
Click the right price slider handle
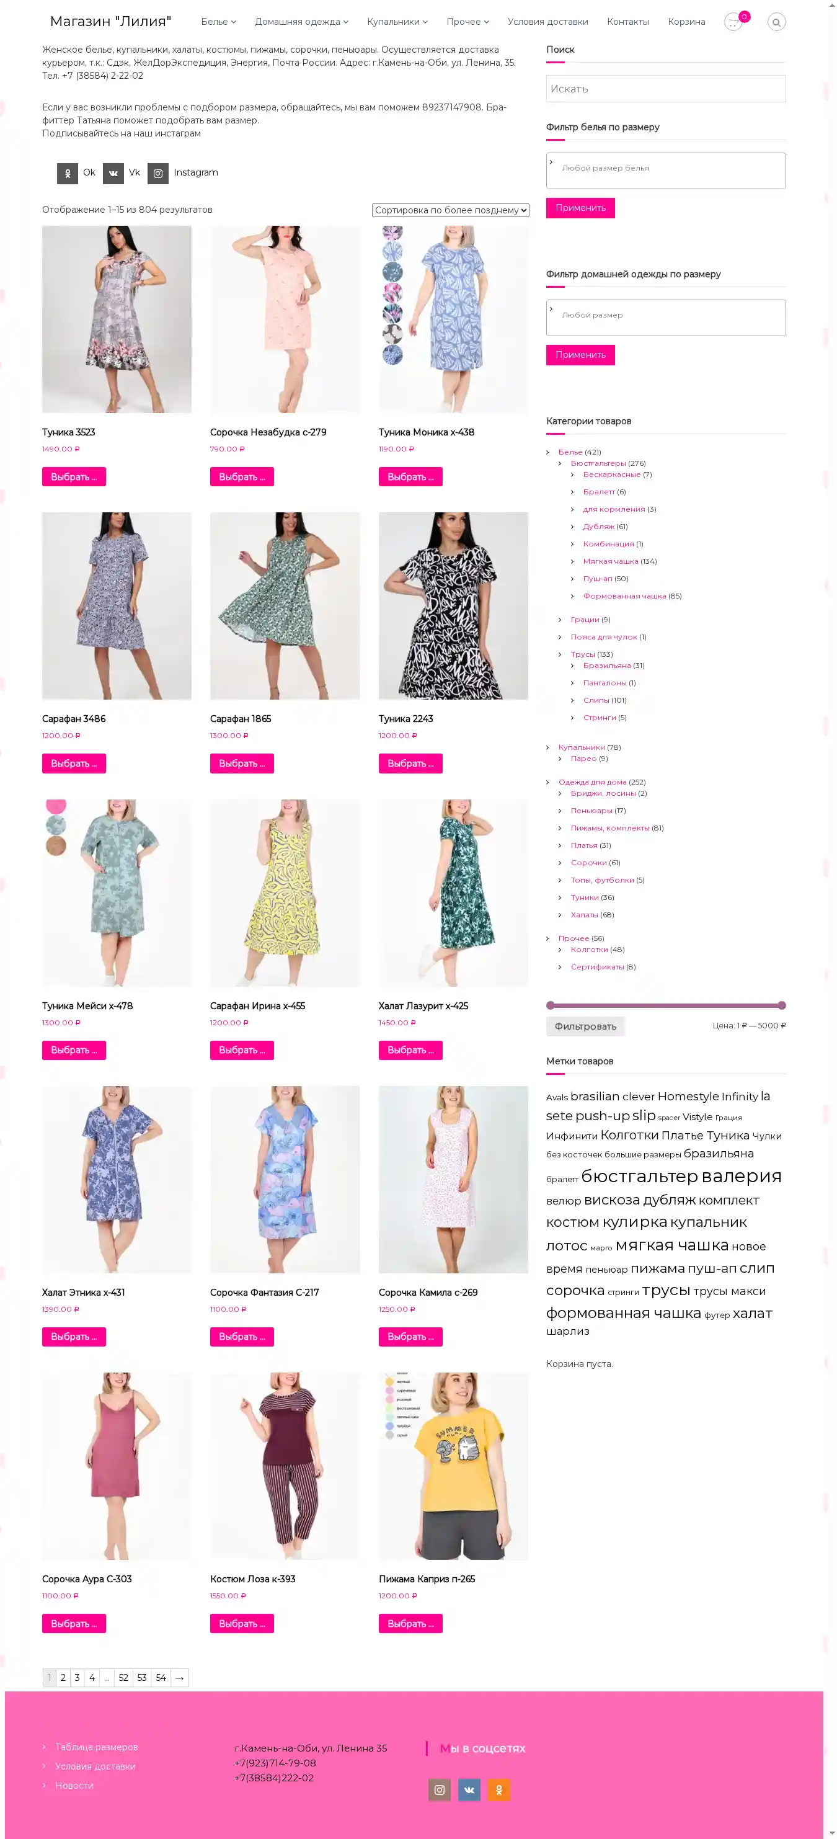pos(782,1005)
